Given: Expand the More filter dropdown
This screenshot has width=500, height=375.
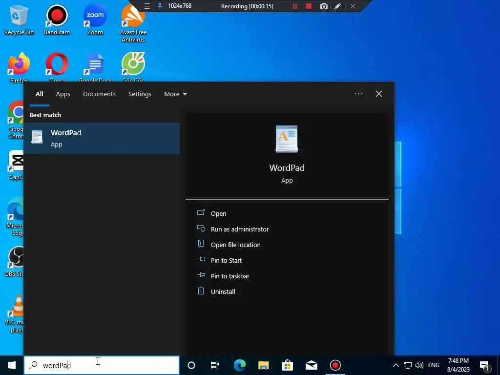Looking at the screenshot, I should [x=175, y=94].
